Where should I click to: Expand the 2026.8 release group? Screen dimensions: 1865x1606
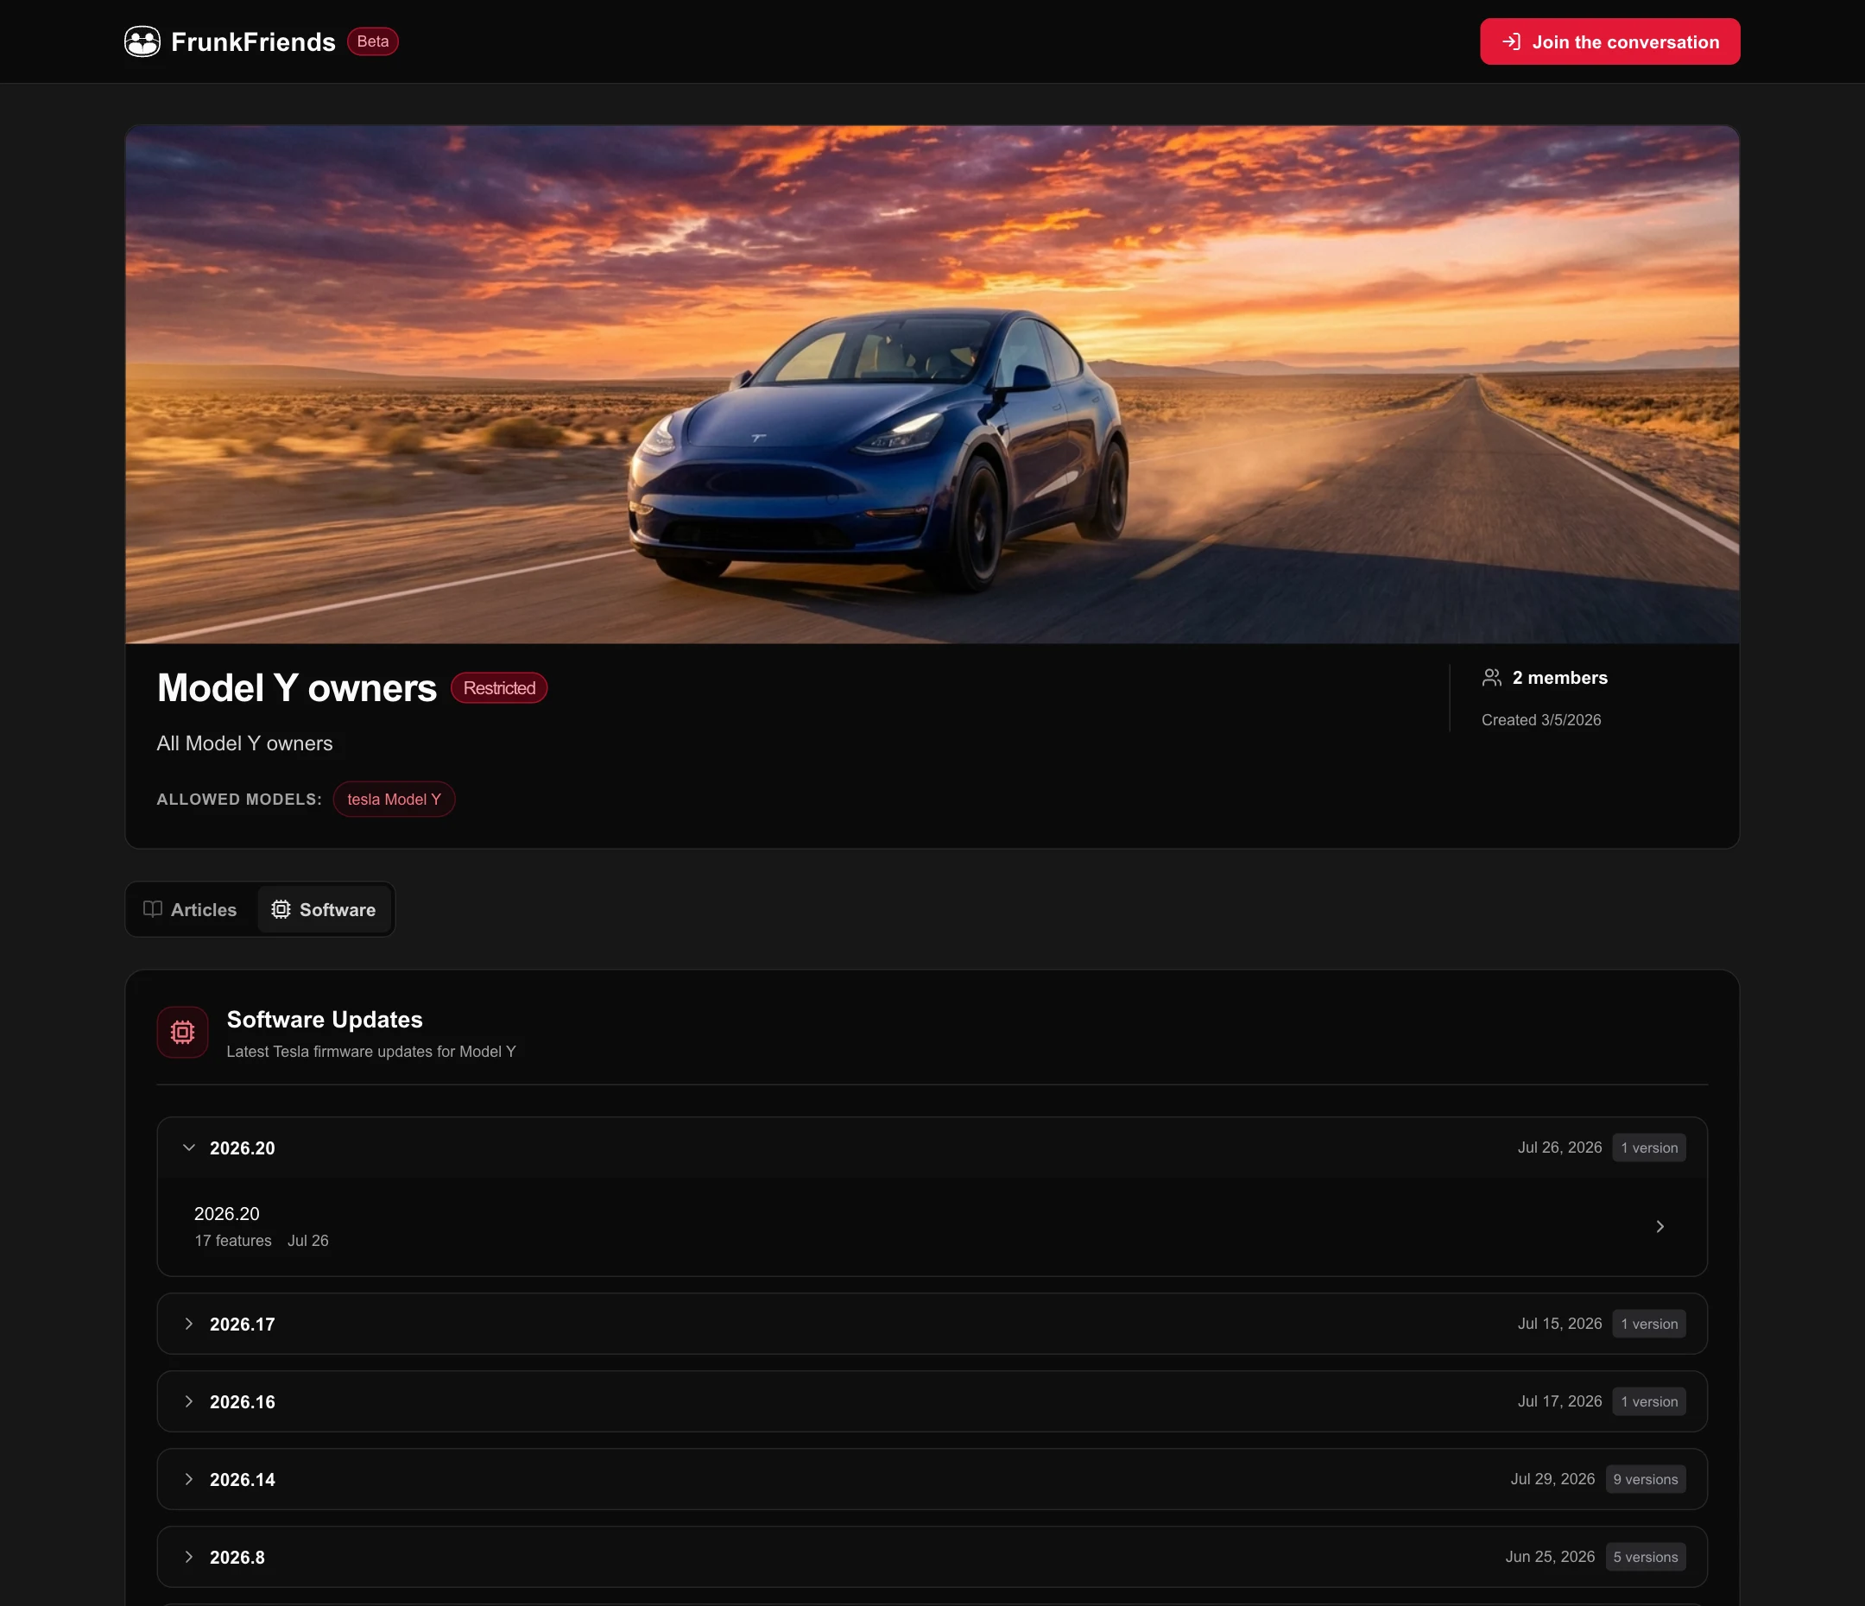(x=932, y=1557)
